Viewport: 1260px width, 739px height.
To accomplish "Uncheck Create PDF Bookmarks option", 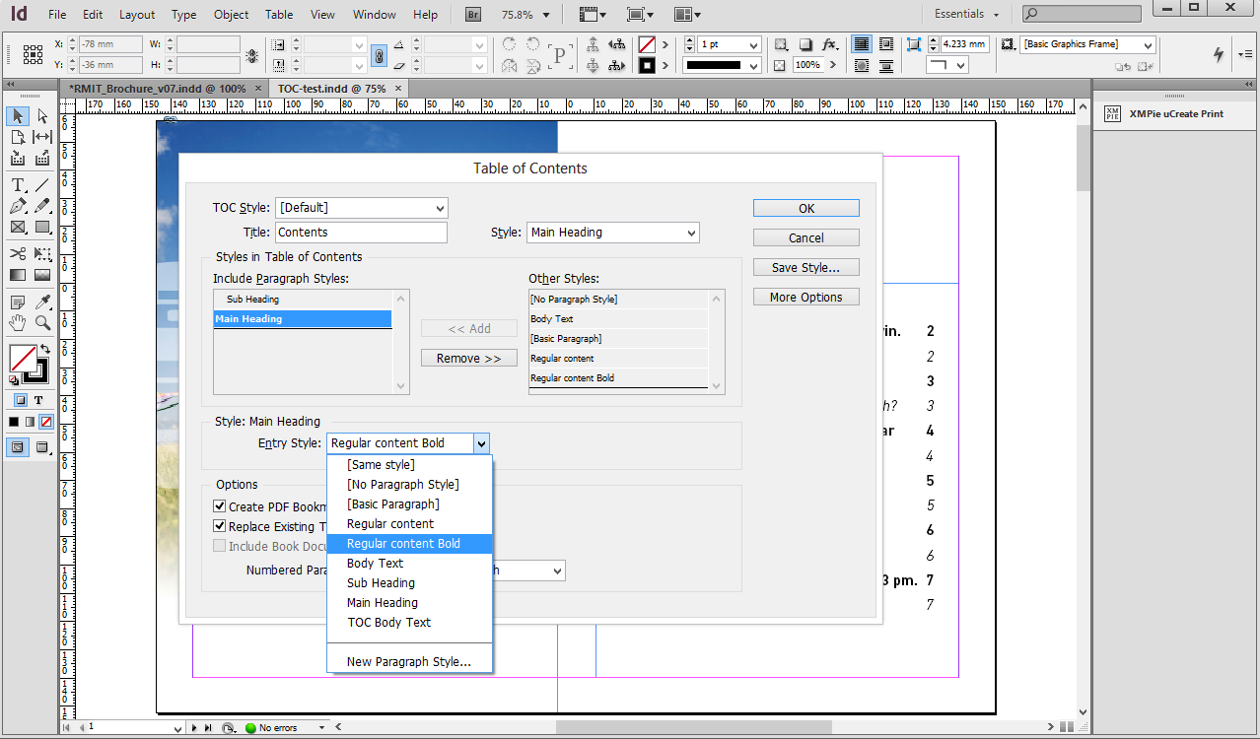I will pos(219,505).
